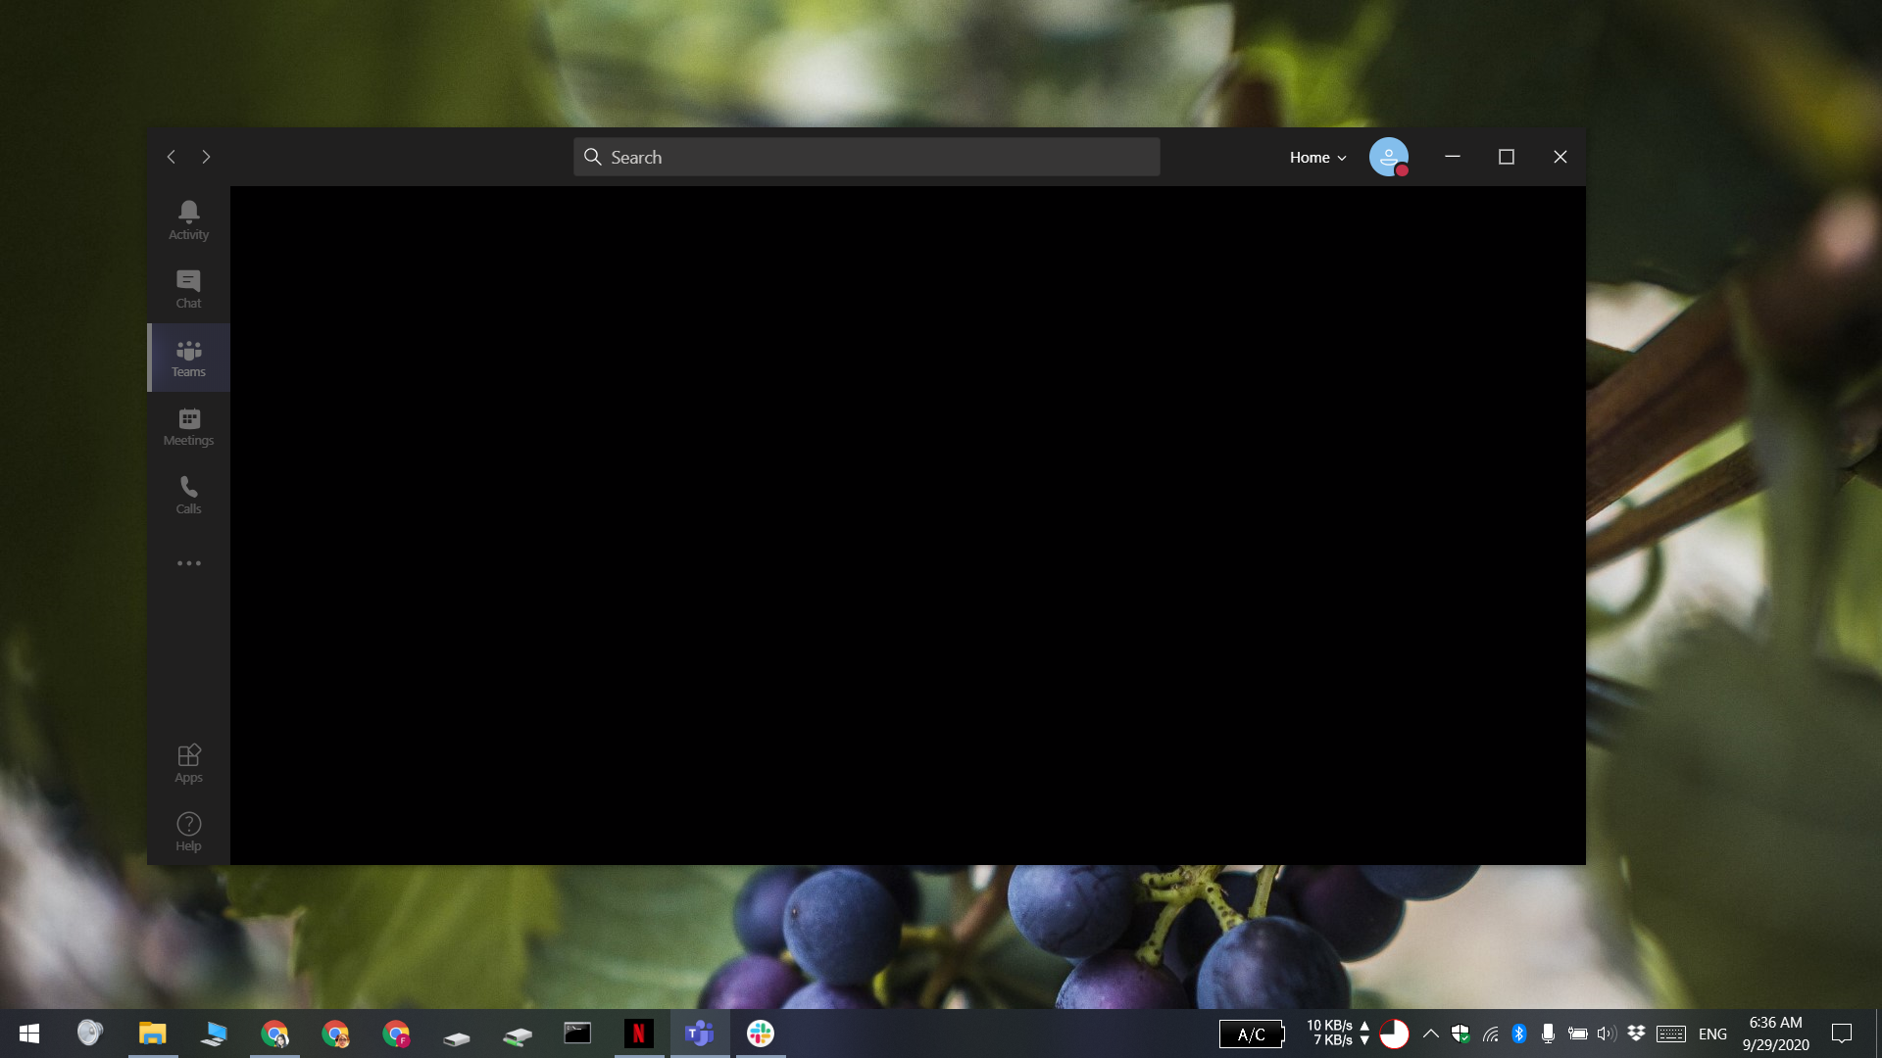Navigate to Chat section
Screen dimensions: 1882x1058
(x=187, y=287)
